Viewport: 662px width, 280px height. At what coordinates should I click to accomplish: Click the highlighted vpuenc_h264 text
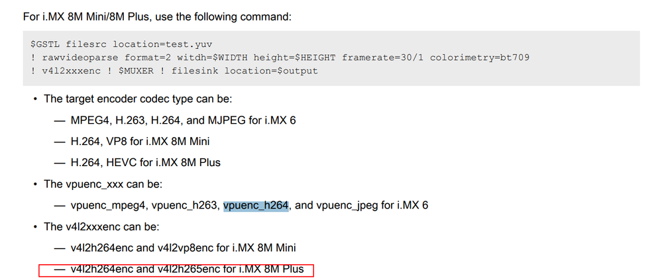256,205
